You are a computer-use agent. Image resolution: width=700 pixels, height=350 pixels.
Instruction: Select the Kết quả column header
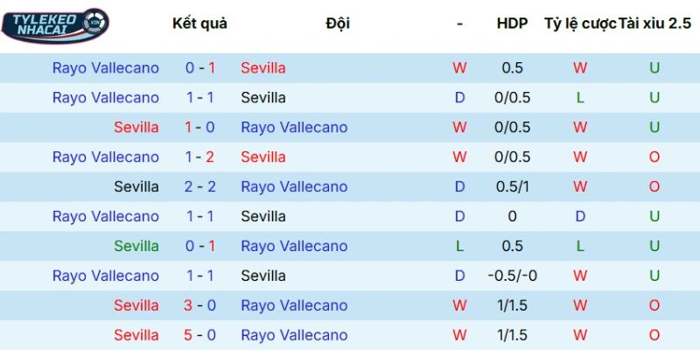tap(199, 24)
